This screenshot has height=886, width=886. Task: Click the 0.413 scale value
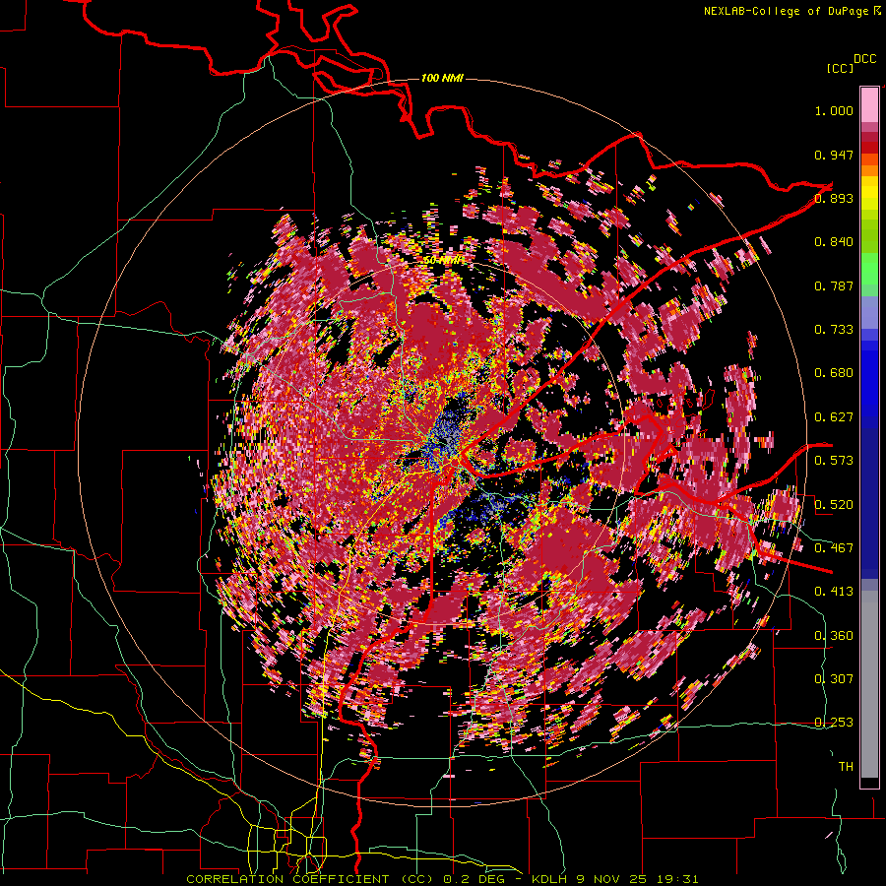(834, 592)
